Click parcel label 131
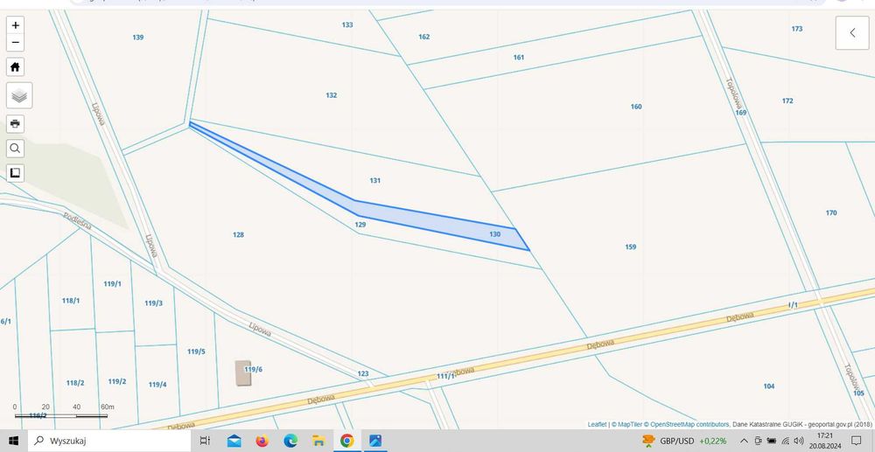Image resolution: width=875 pixels, height=452 pixels. [375, 181]
